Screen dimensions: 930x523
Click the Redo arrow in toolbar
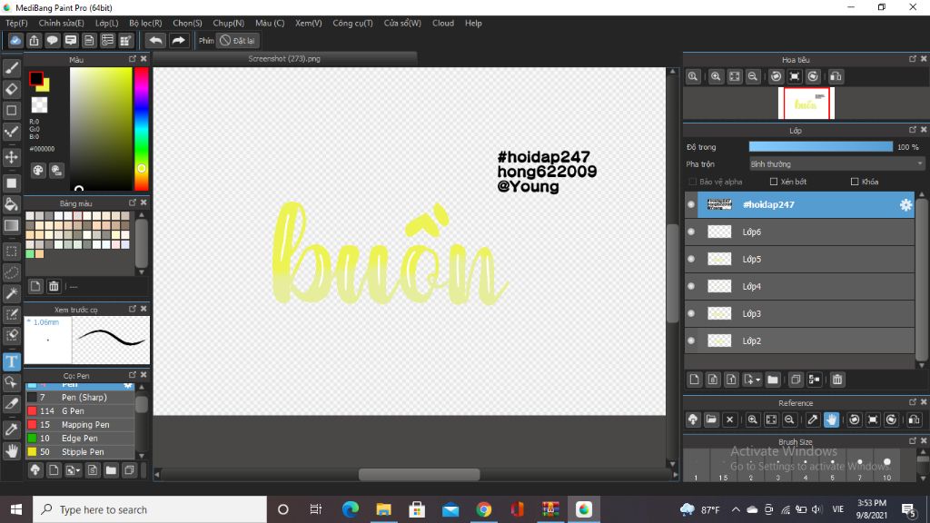click(178, 40)
